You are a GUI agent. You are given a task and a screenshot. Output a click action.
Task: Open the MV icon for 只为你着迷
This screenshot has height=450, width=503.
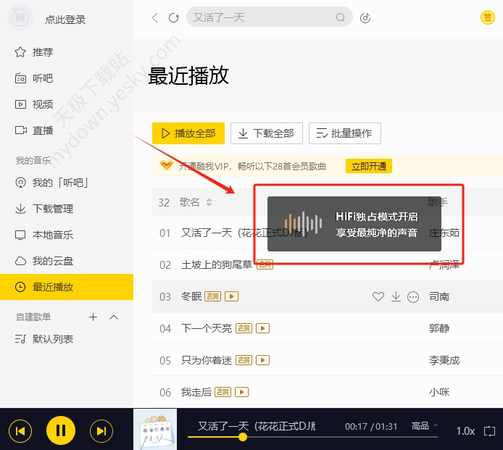(x=262, y=360)
